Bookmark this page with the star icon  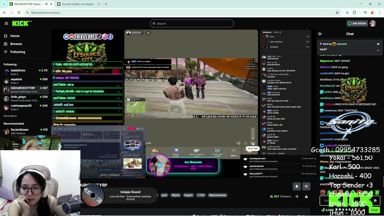337,13
